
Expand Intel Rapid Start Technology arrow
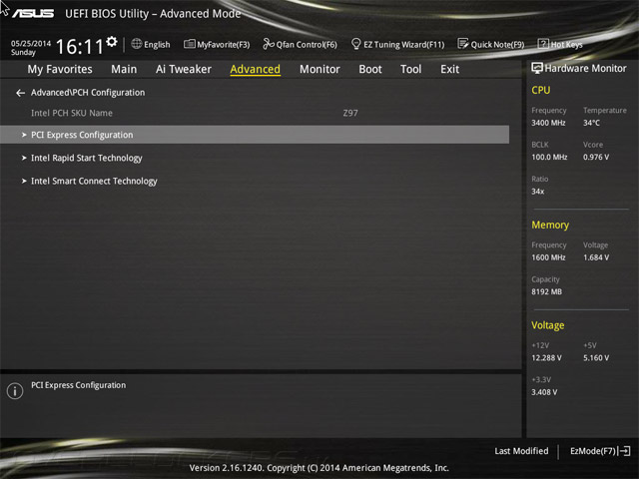coord(24,158)
